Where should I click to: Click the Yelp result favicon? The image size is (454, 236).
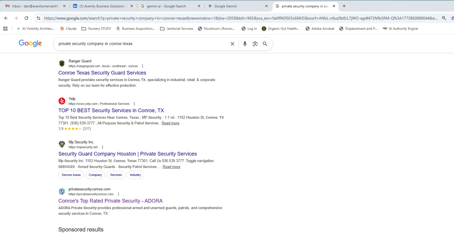(62, 101)
